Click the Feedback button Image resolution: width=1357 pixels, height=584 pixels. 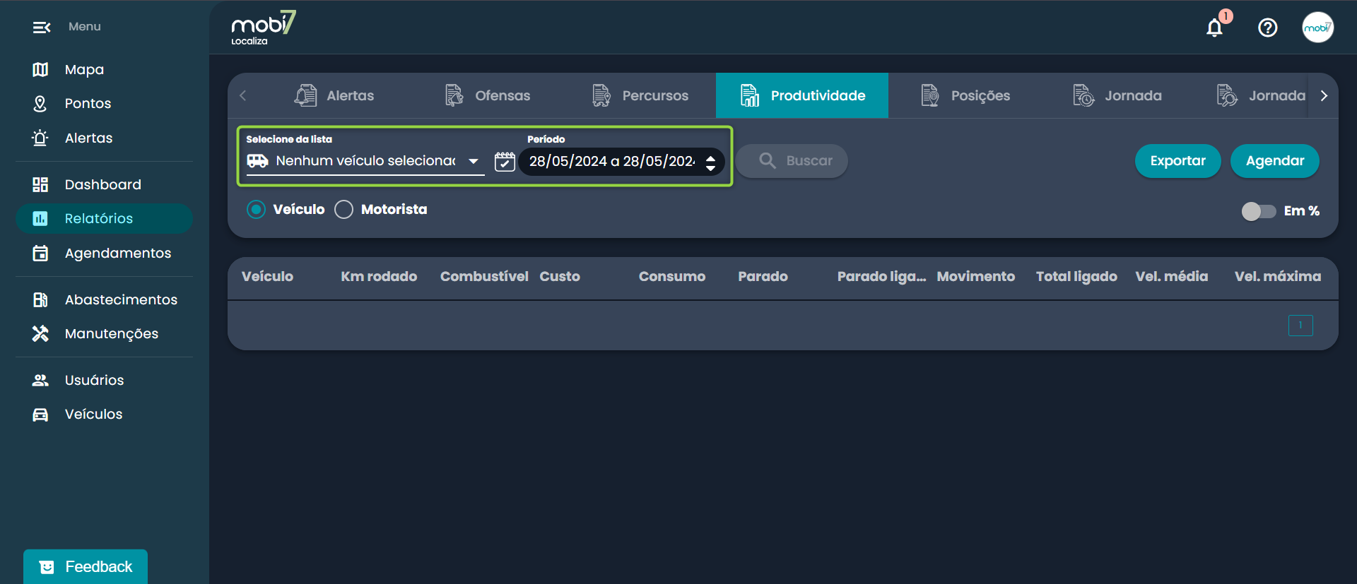[x=86, y=566]
